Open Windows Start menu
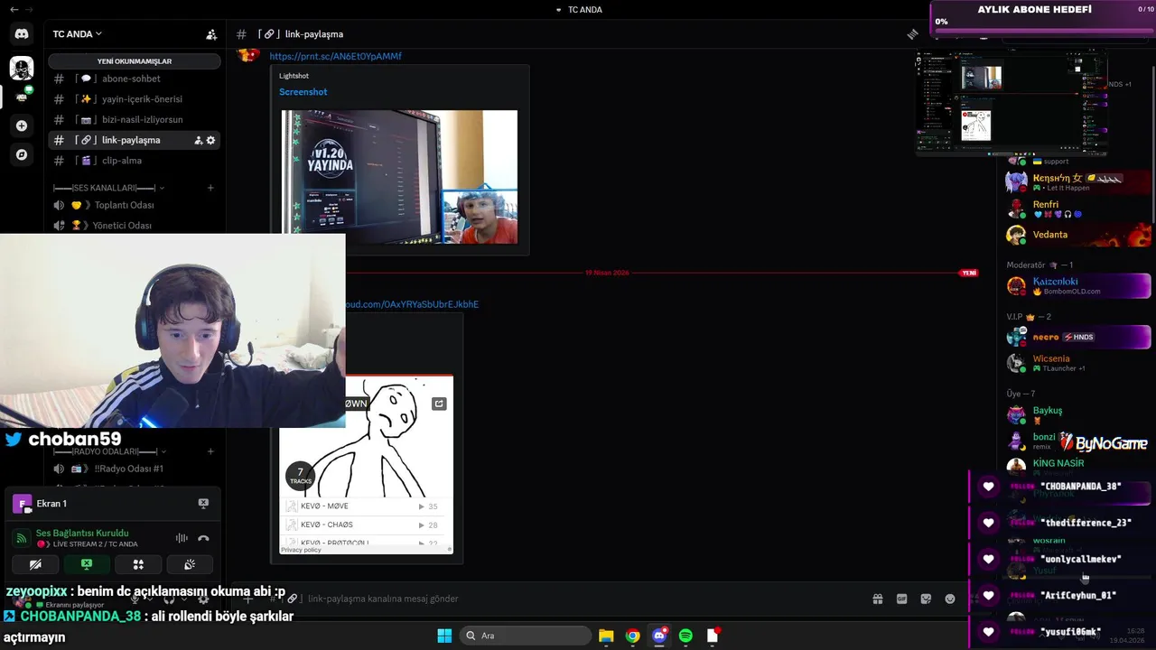1156x650 pixels. point(444,636)
